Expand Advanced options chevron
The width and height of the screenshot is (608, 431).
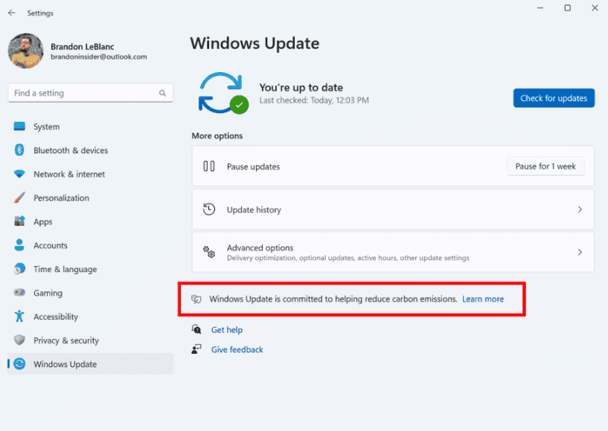click(580, 252)
